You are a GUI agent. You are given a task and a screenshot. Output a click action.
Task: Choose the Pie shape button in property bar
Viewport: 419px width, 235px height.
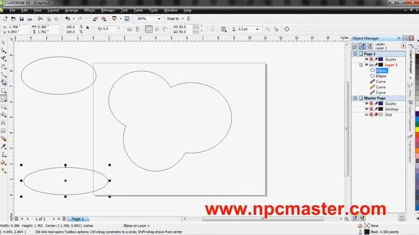click(x=157, y=29)
